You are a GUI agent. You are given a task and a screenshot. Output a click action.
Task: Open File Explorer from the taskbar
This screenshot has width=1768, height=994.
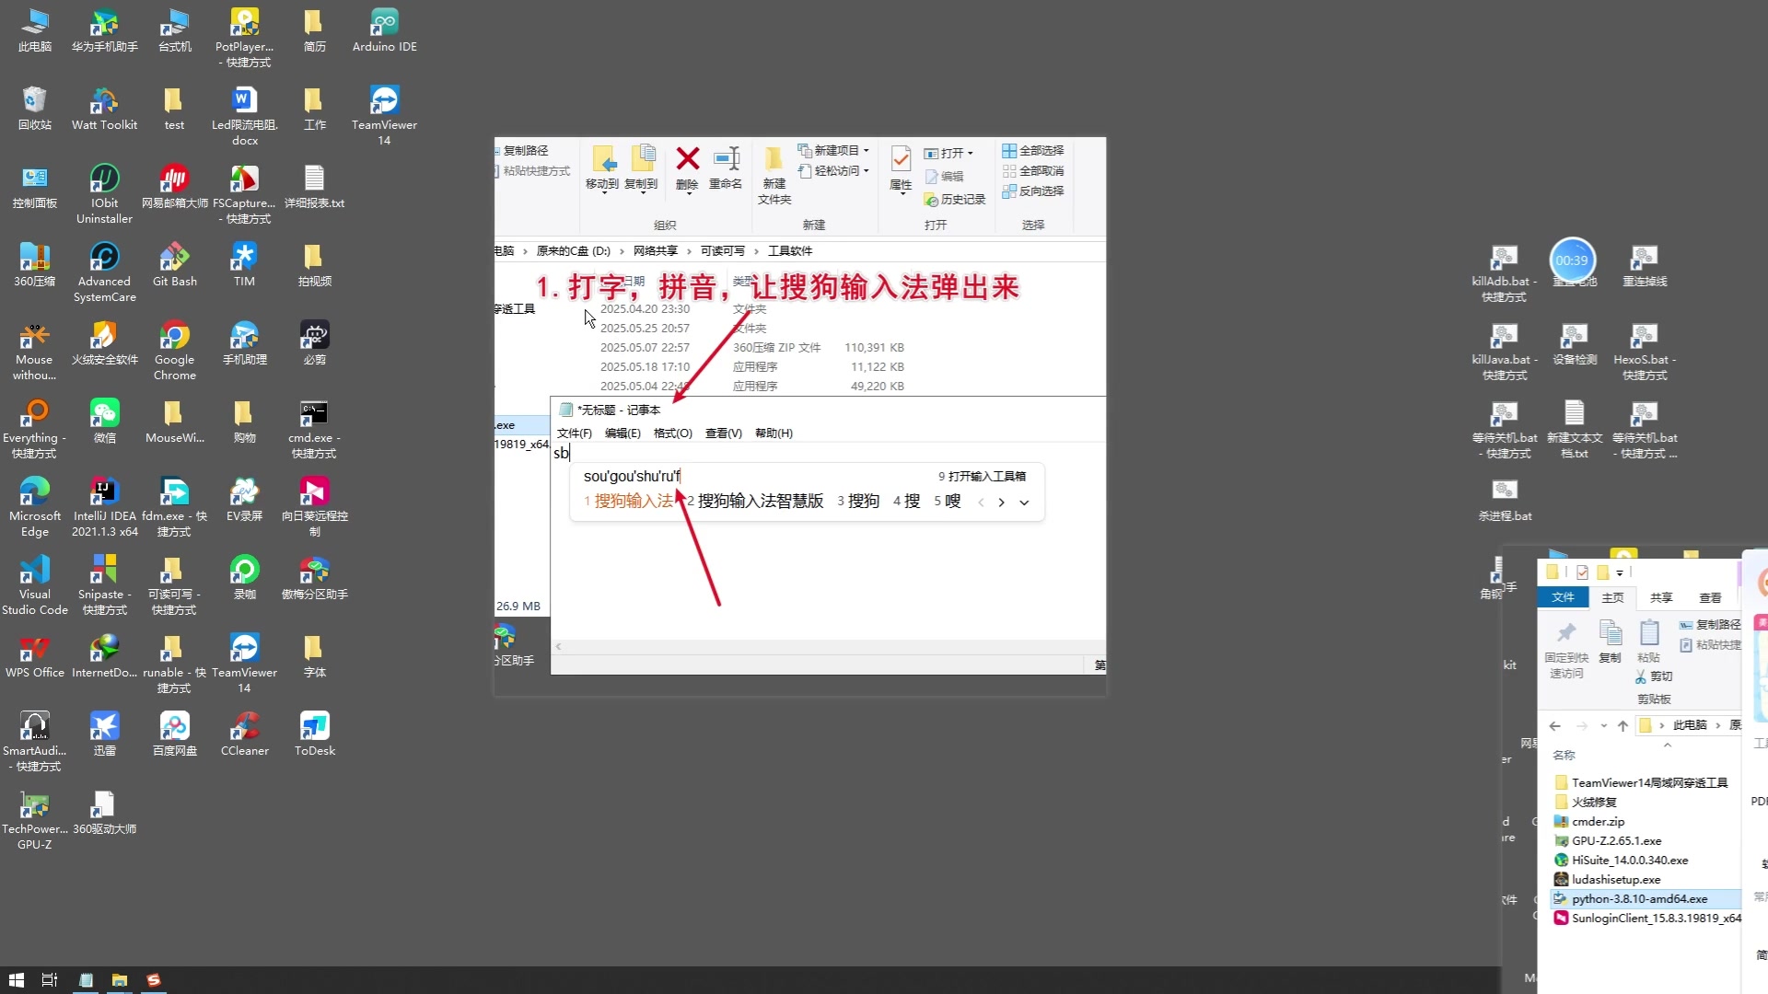120,979
